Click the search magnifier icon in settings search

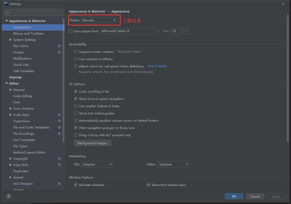[7, 13]
